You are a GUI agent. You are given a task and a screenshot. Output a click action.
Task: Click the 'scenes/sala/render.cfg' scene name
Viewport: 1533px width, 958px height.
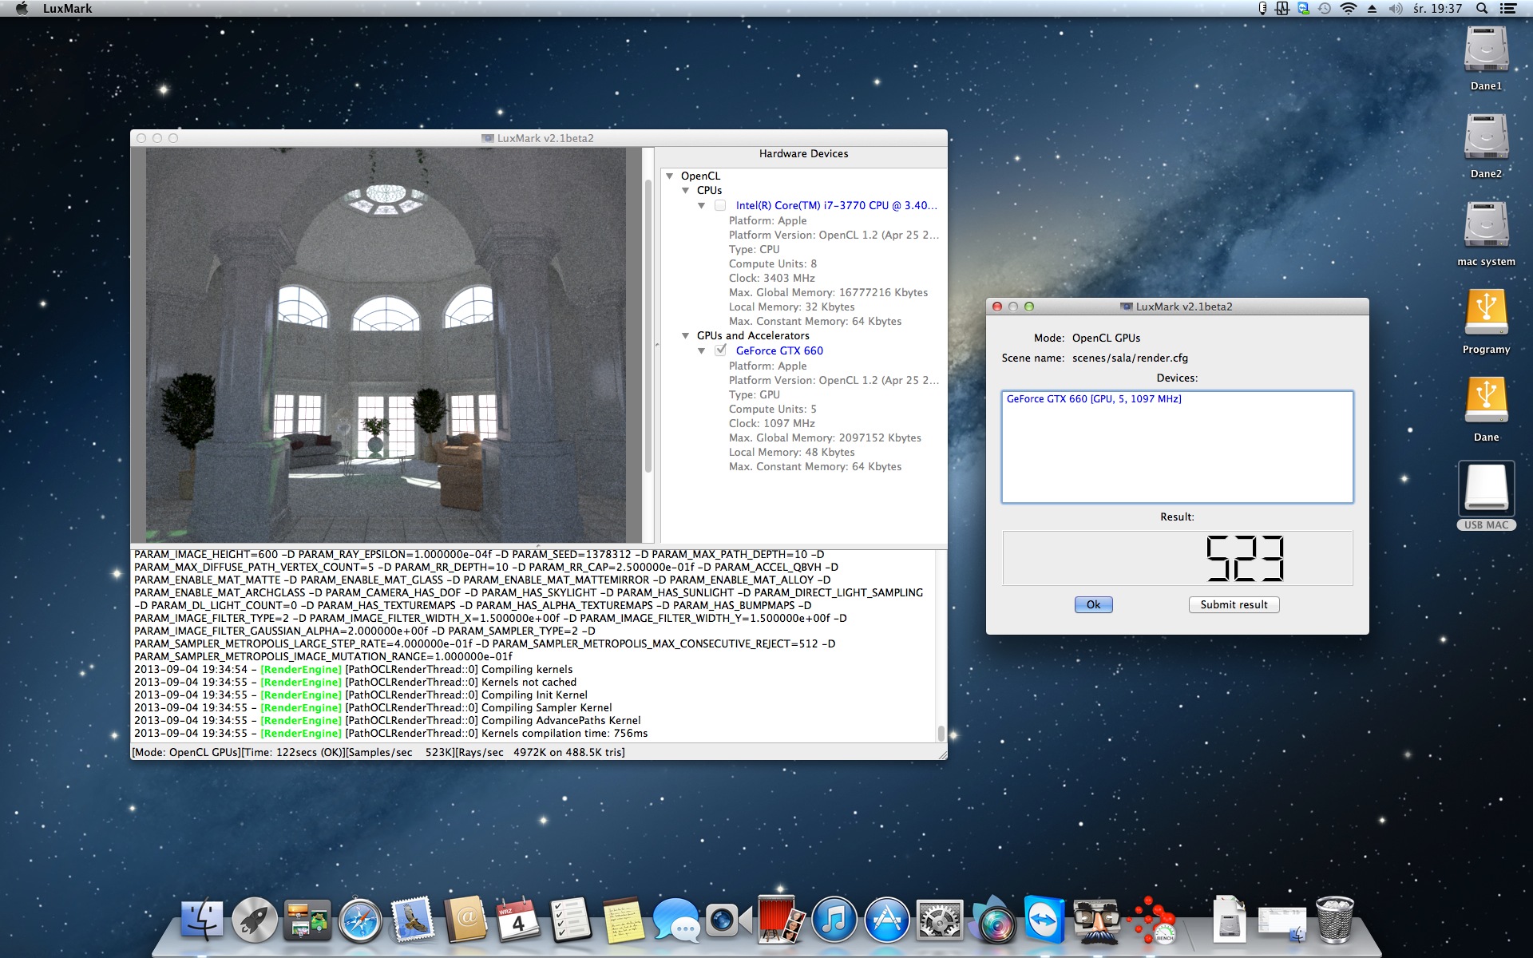[1130, 358]
